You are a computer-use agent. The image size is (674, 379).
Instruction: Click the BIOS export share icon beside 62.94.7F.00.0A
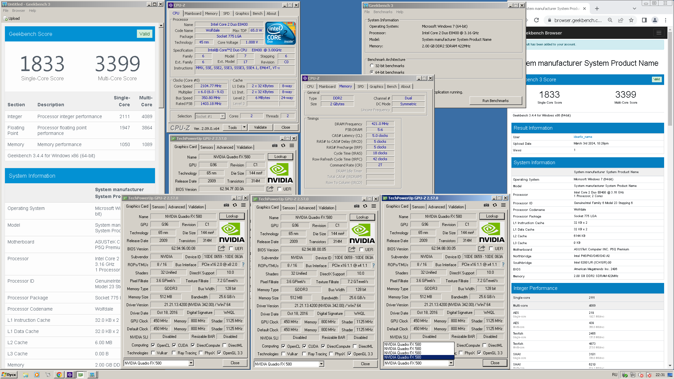click(x=270, y=189)
